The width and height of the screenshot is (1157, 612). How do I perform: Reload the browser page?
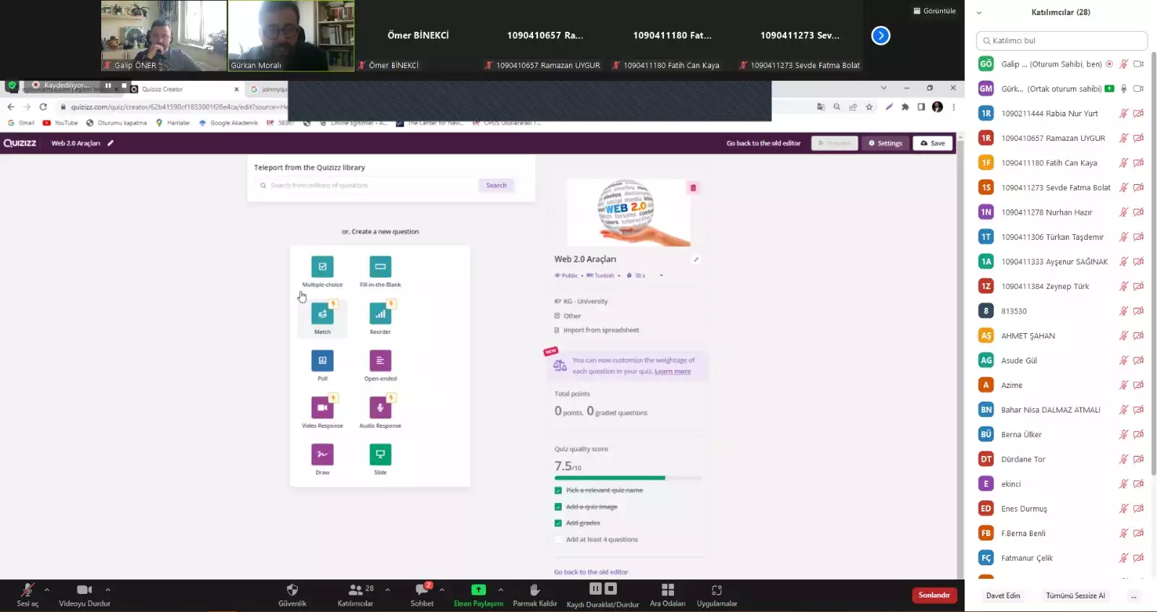pos(43,107)
